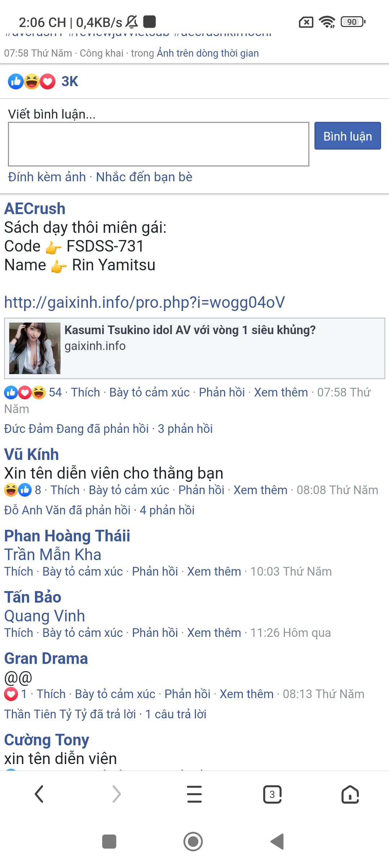Screen dimensions: 389x865
Task: Go to the browser home page icon
Action: pos(350,794)
